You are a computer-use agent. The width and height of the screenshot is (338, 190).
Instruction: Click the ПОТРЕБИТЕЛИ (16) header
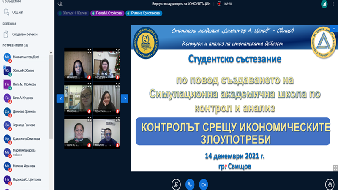15,46
